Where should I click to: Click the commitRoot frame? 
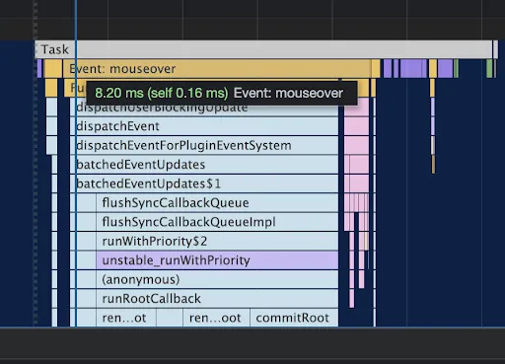(x=294, y=318)
